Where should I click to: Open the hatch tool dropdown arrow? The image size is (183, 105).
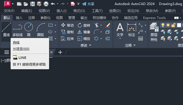click(x=55, y=39)
